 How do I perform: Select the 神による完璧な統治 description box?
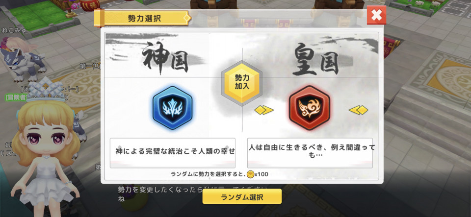click(x=172, y=153)
